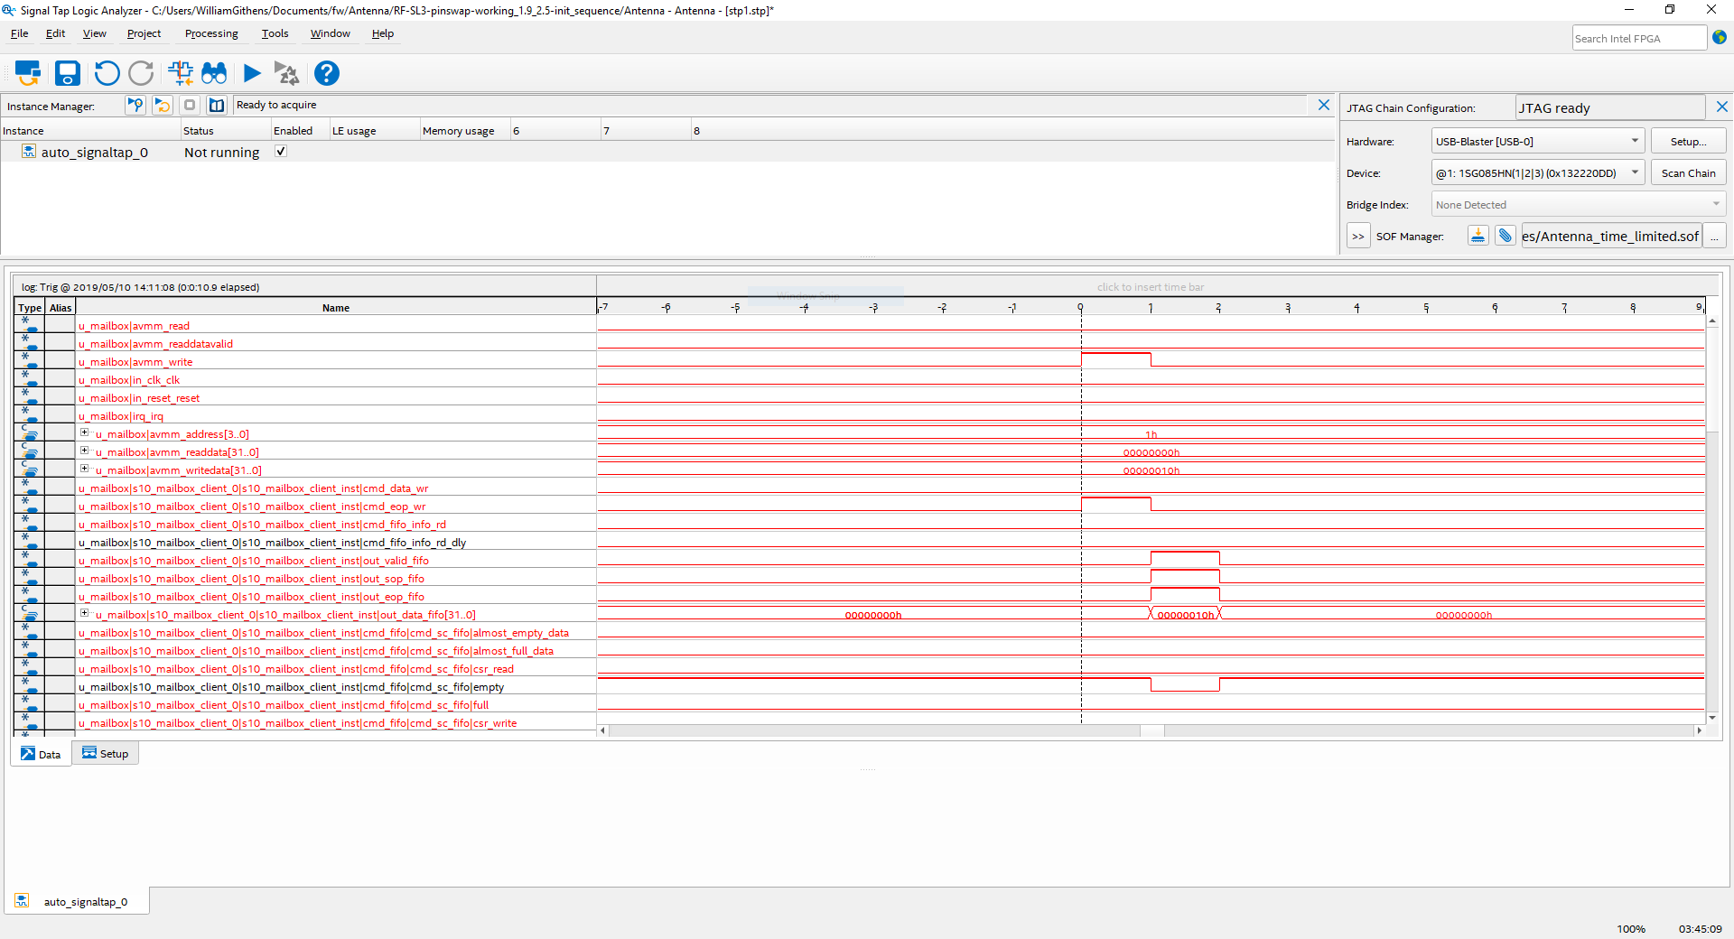Select the in_reset_reset signal name

(139, 398)
